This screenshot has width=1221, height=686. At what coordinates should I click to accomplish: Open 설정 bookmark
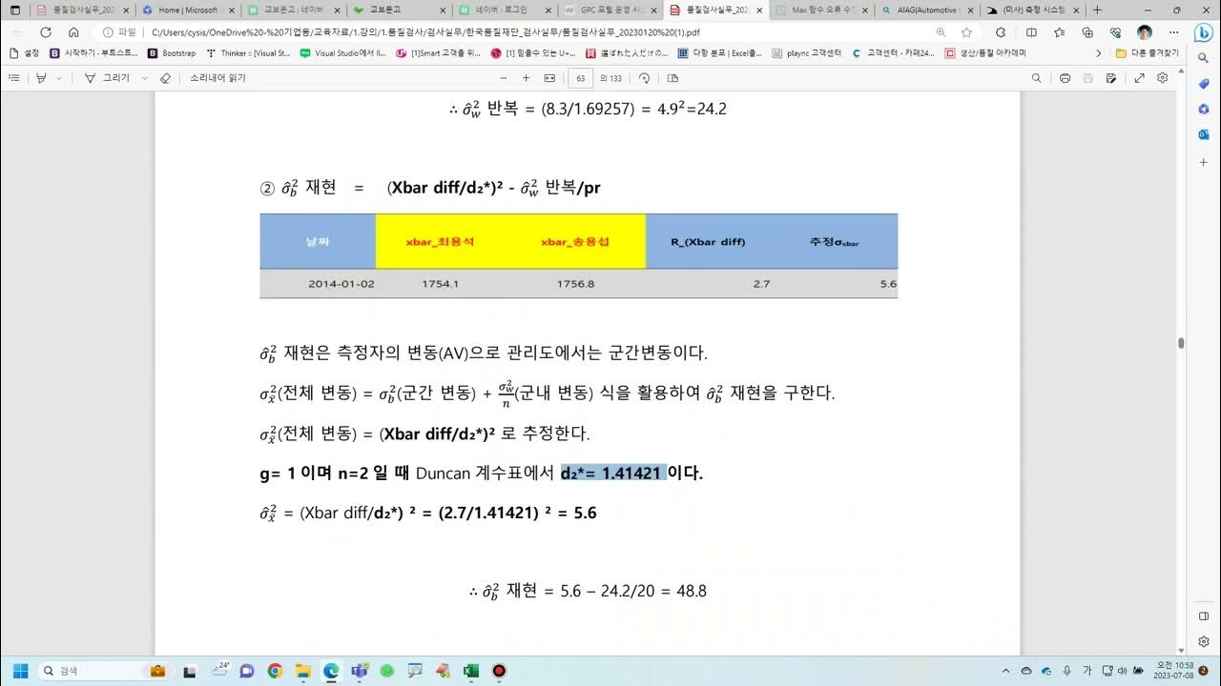point(24,53)
